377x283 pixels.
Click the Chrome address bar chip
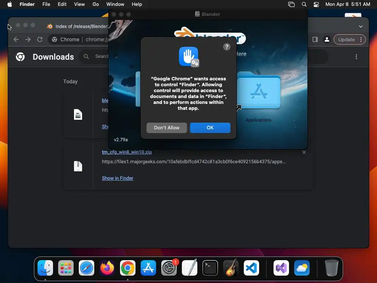tap(66, 39)
